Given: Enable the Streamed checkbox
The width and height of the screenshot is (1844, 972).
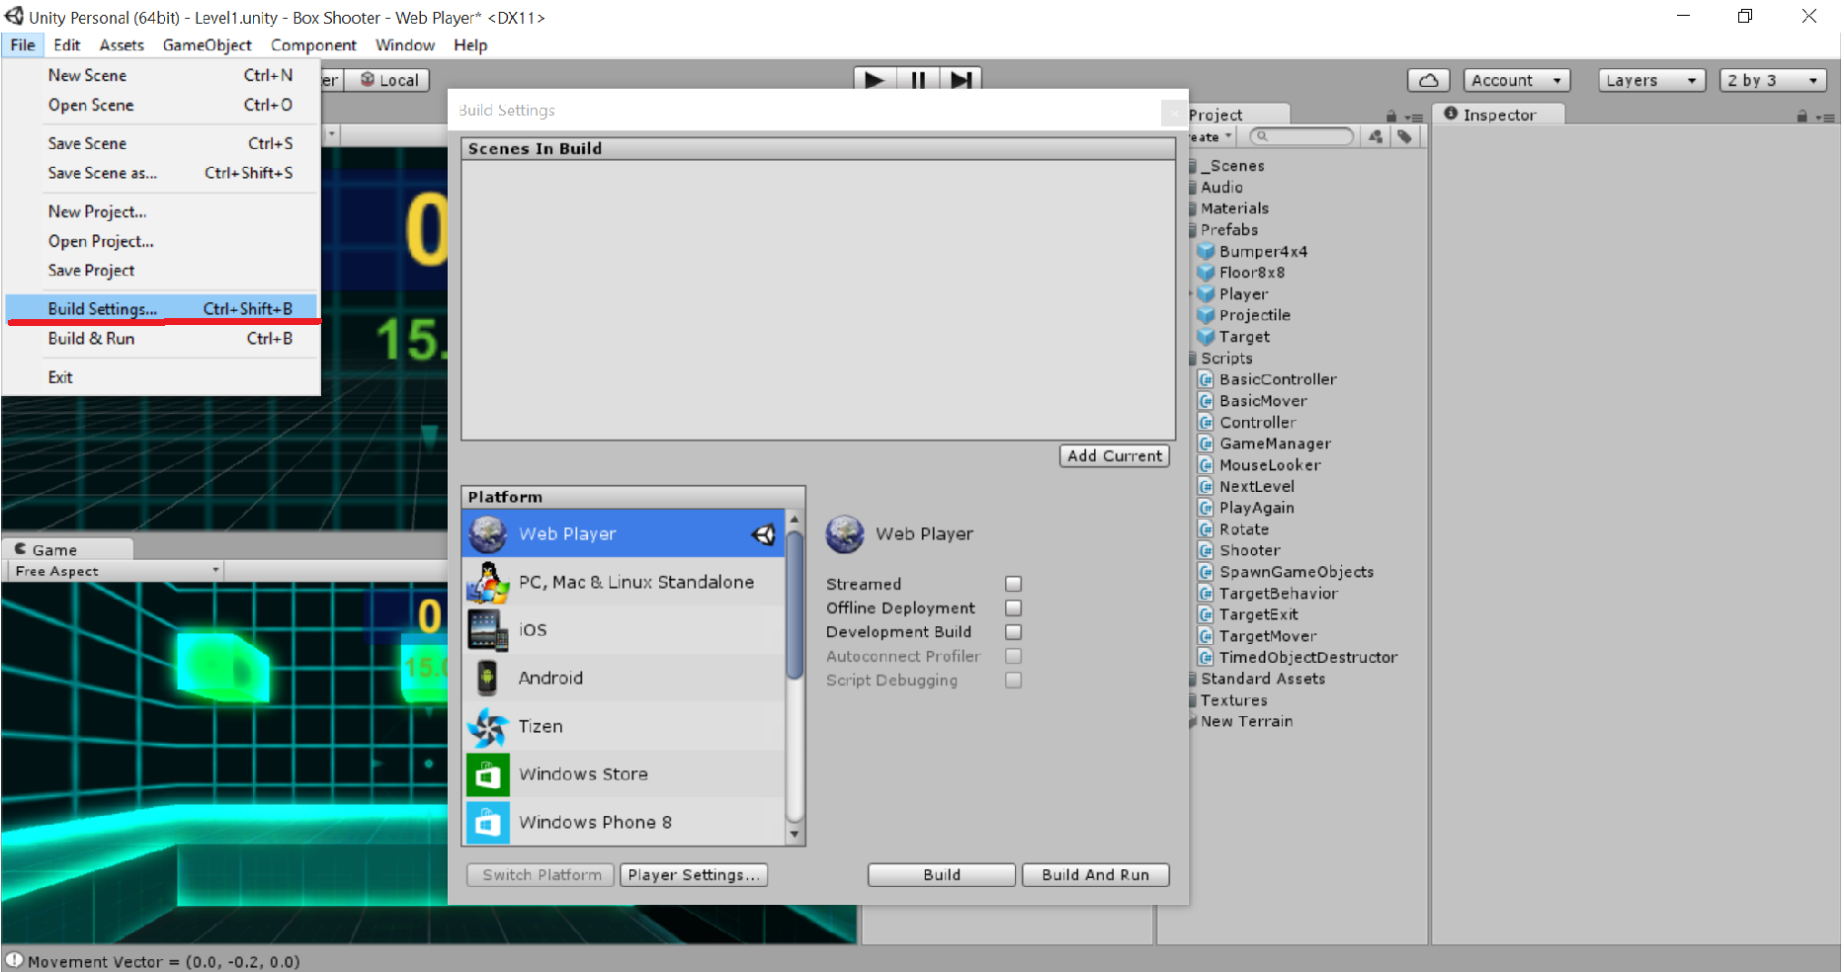Looking at the screenshot, I should click(1013, 584).
